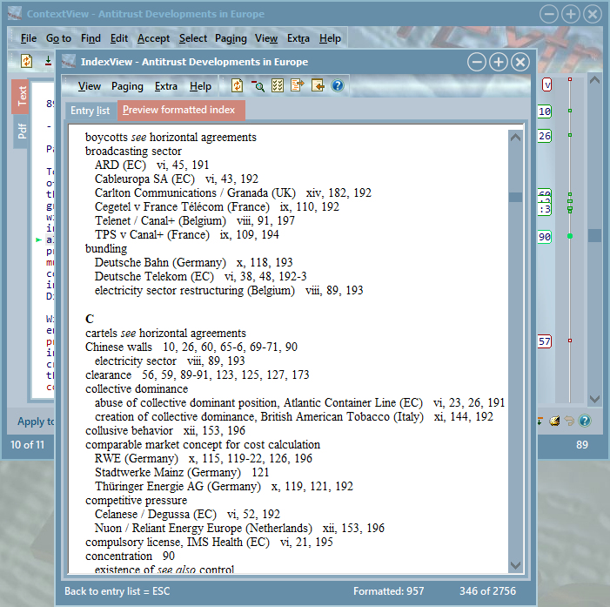Click the 'Nuon / Reliant Energy Europe (Netherlands)' entry
The width and height of the screenshot is (610, 607).
[239, 528]
